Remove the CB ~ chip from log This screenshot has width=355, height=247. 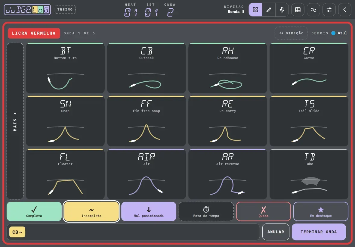(x=17, y=232)
